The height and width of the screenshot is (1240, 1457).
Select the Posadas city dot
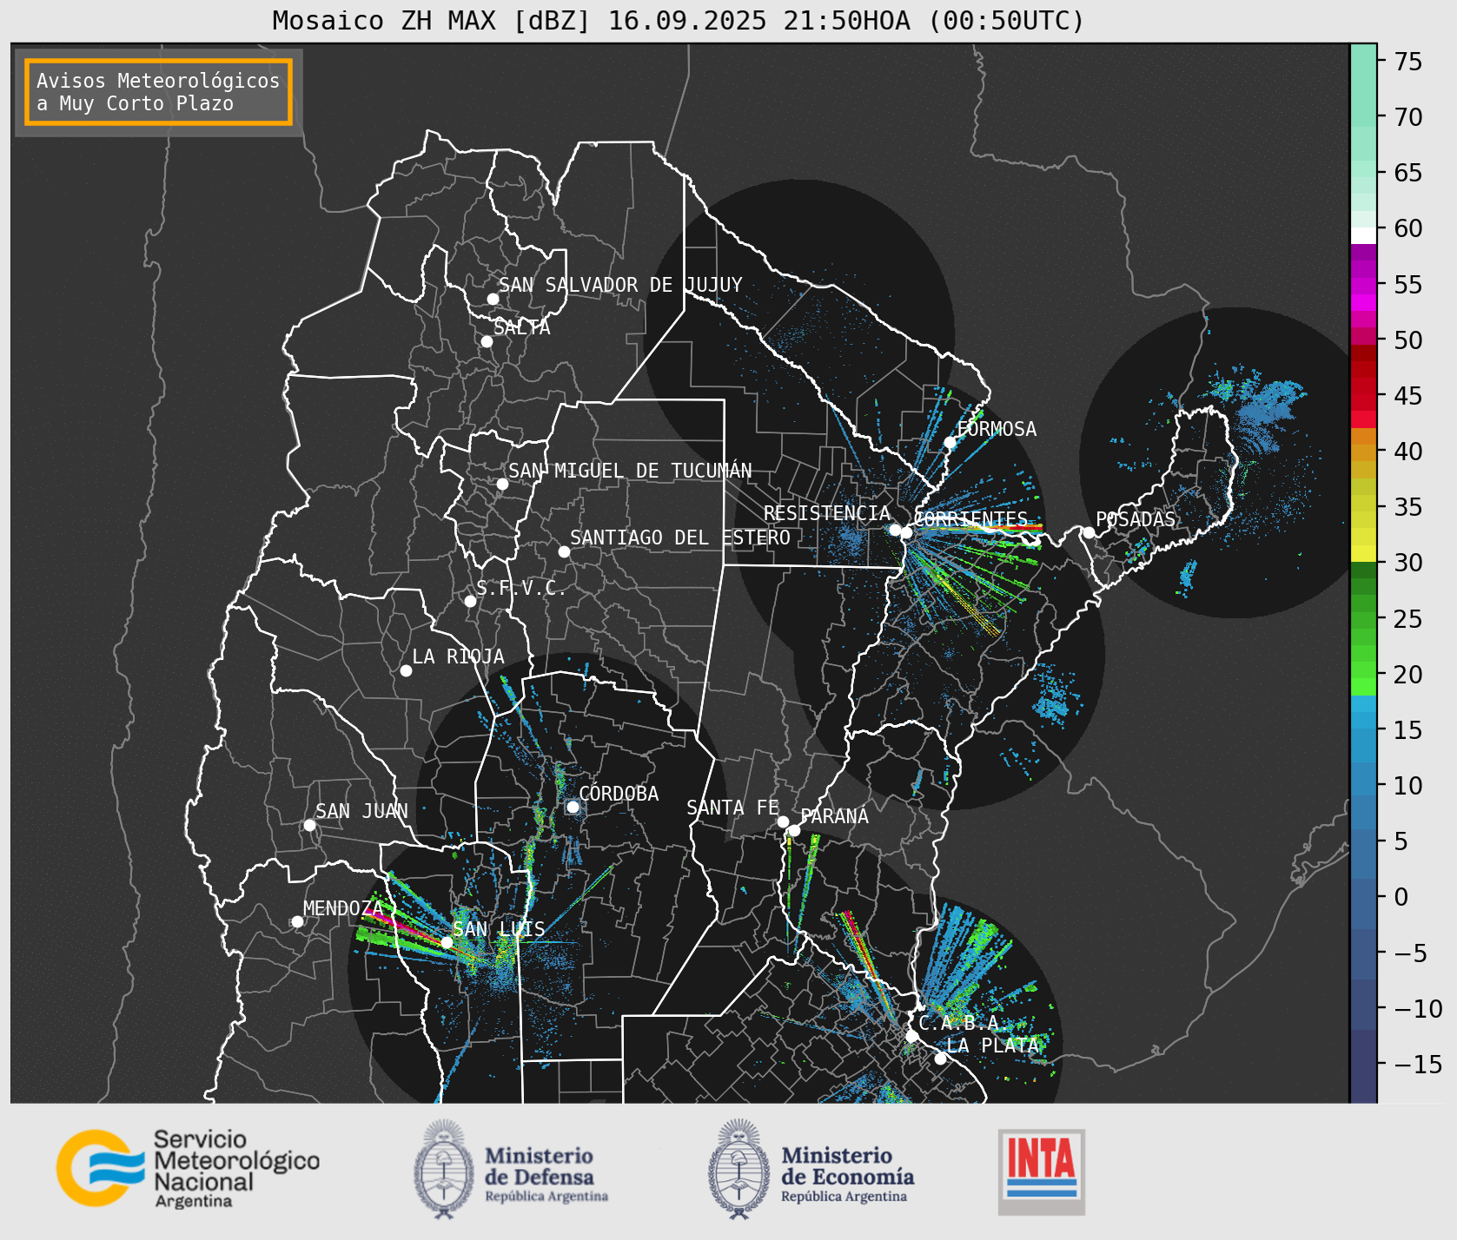pyautogui.click(x=1089, y=532)
